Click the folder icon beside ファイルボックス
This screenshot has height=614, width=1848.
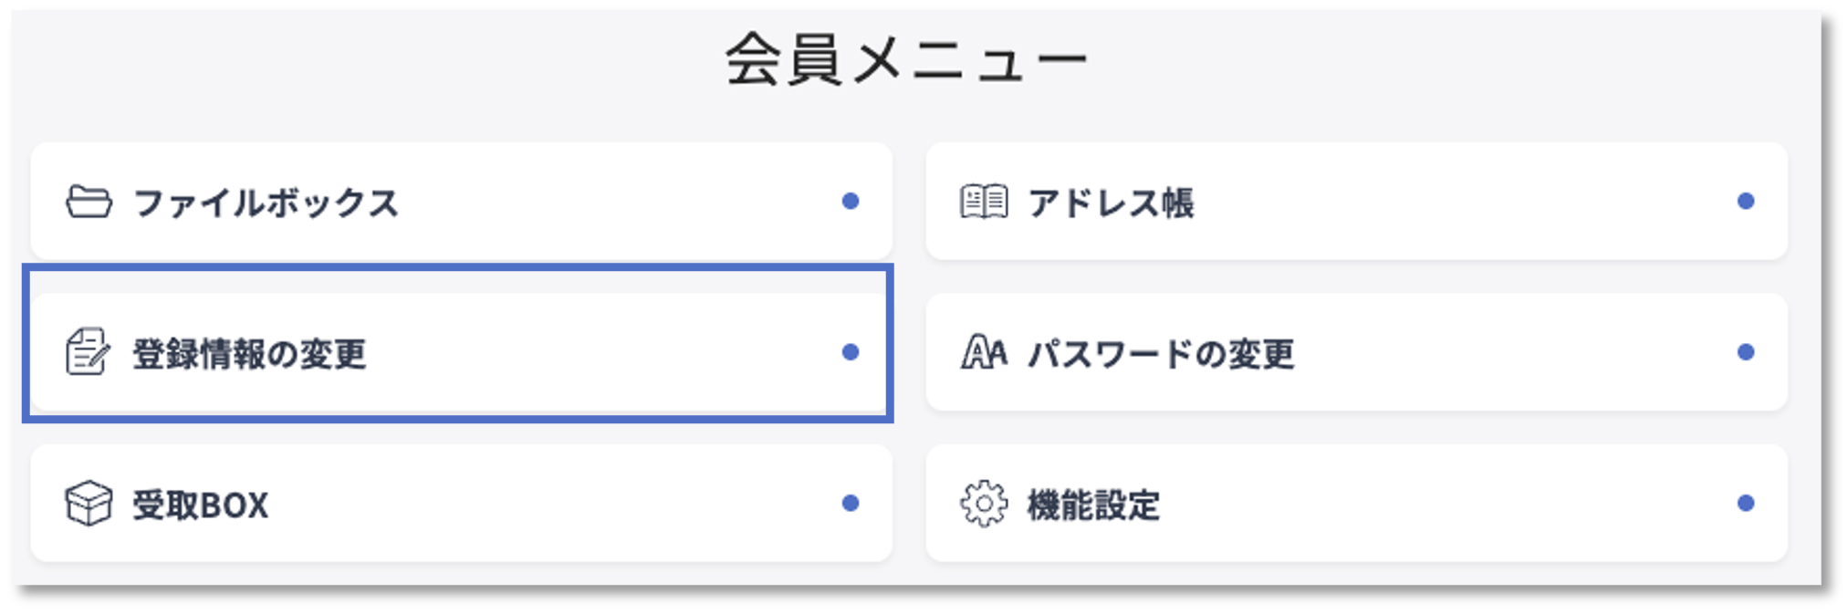point(89,202)
